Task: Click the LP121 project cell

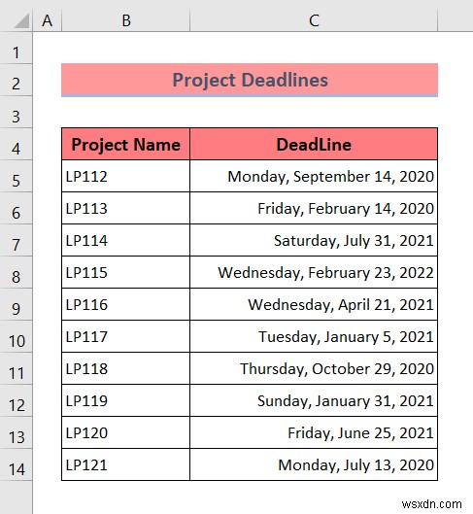Action: (126, 464)
